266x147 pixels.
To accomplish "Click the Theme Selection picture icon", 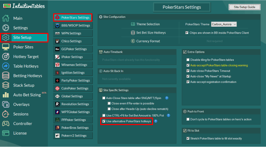I will (x=133, y=24).
